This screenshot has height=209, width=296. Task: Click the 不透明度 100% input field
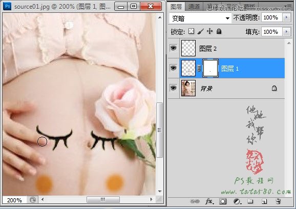pos(271,17)
